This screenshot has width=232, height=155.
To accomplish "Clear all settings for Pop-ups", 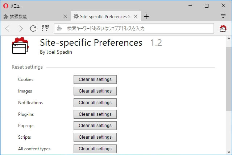I will pyautogui.click(x=95, y=126).
